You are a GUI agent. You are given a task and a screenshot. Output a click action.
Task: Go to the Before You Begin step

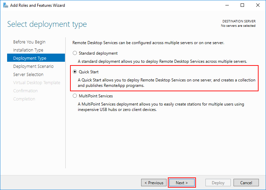pyautogui.click(x=29, y=42)
